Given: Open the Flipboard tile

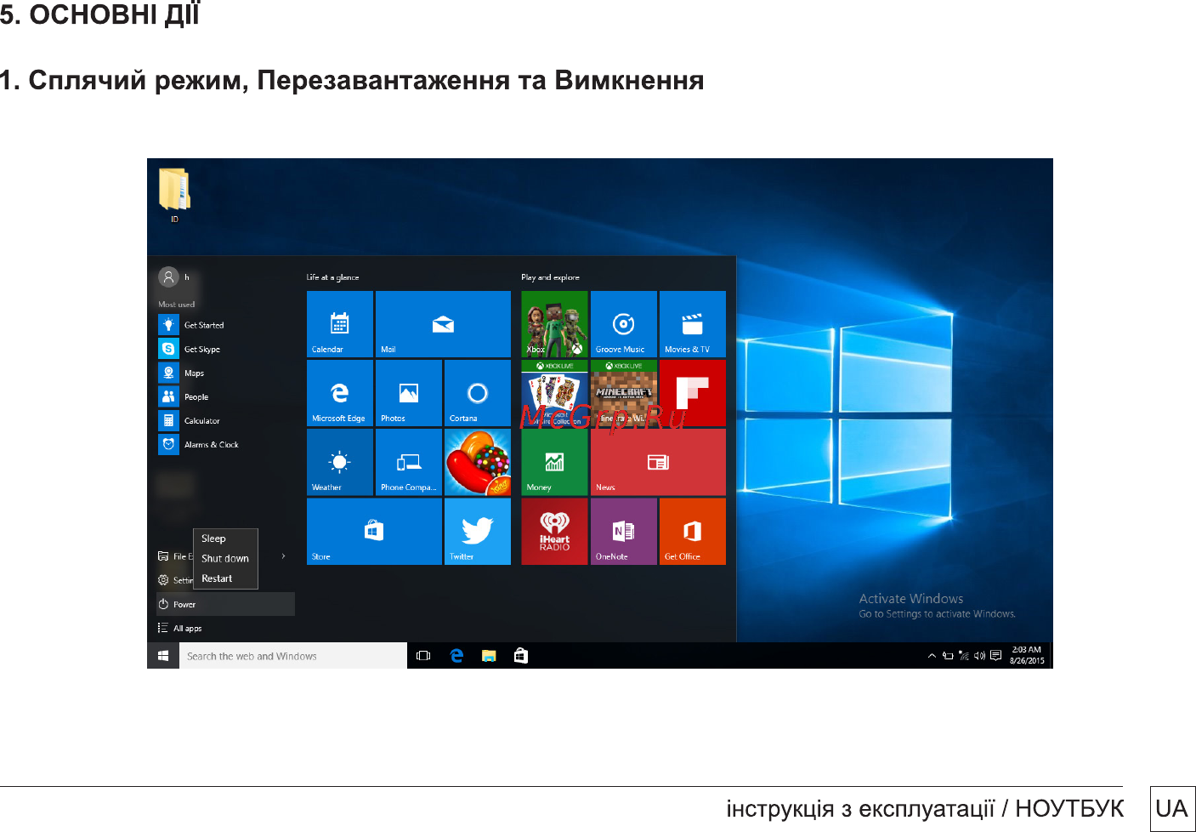Looking at the screenshot, I should pyautogui.click(x=693, y=393).
